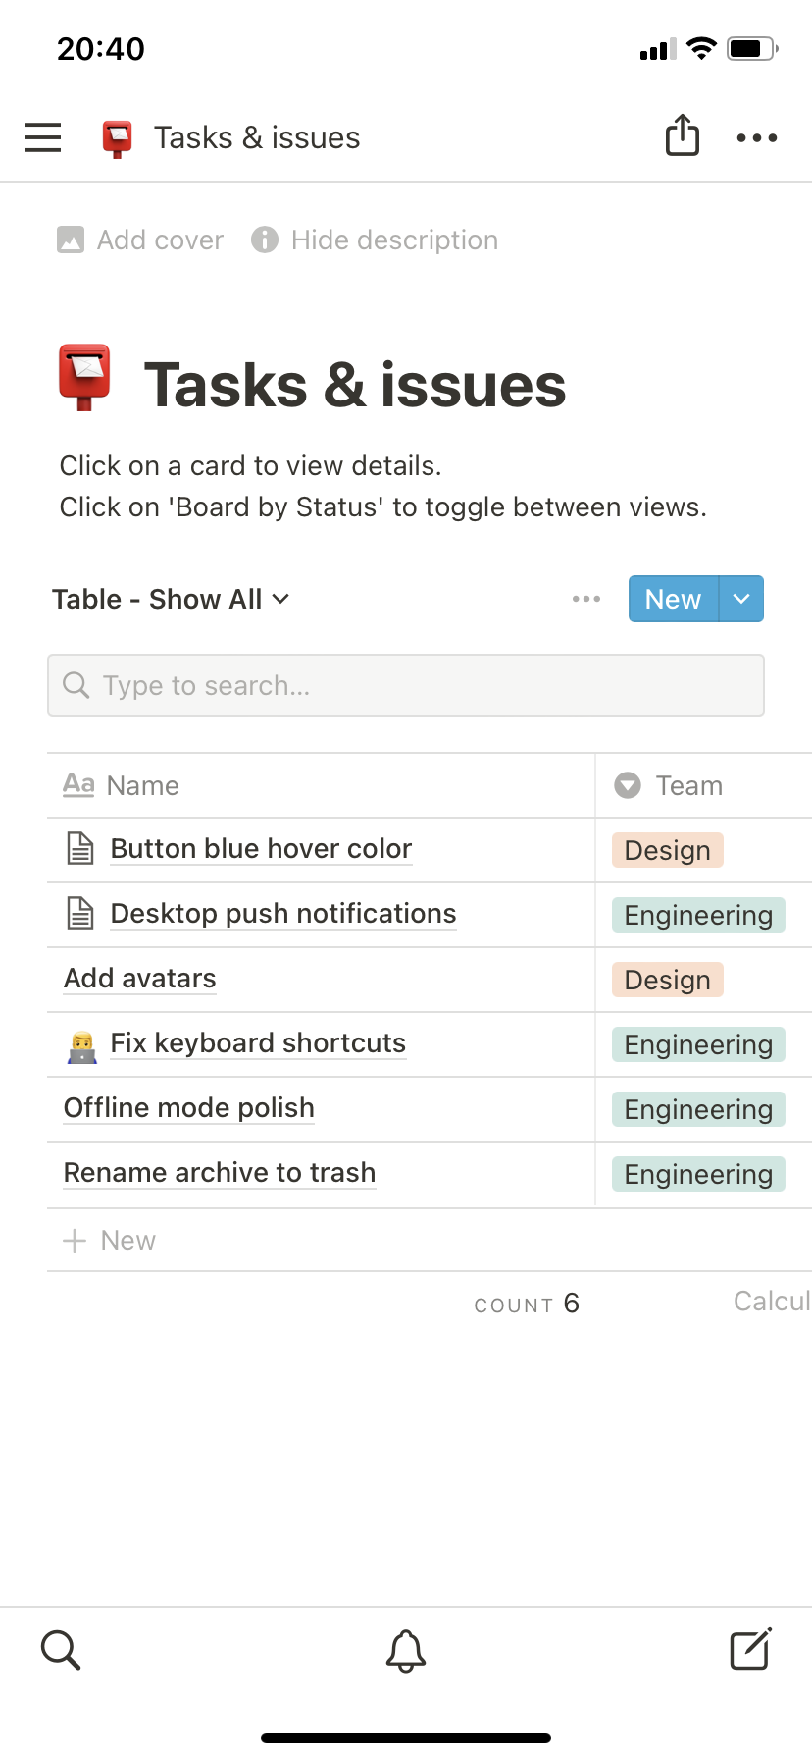Open the Name column header
Screen dimensions: 812x1759
pyautogui.click(x=142, y=785)
